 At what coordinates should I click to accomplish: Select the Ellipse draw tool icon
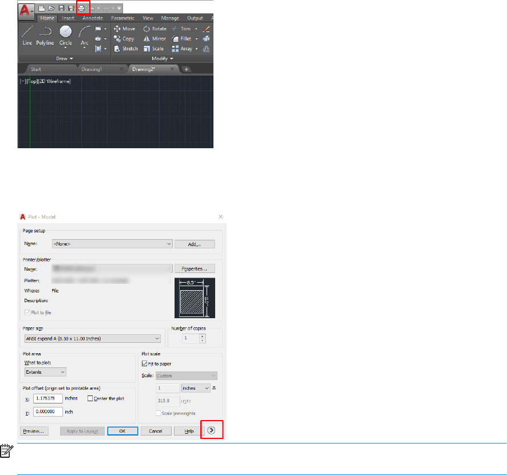98,39
